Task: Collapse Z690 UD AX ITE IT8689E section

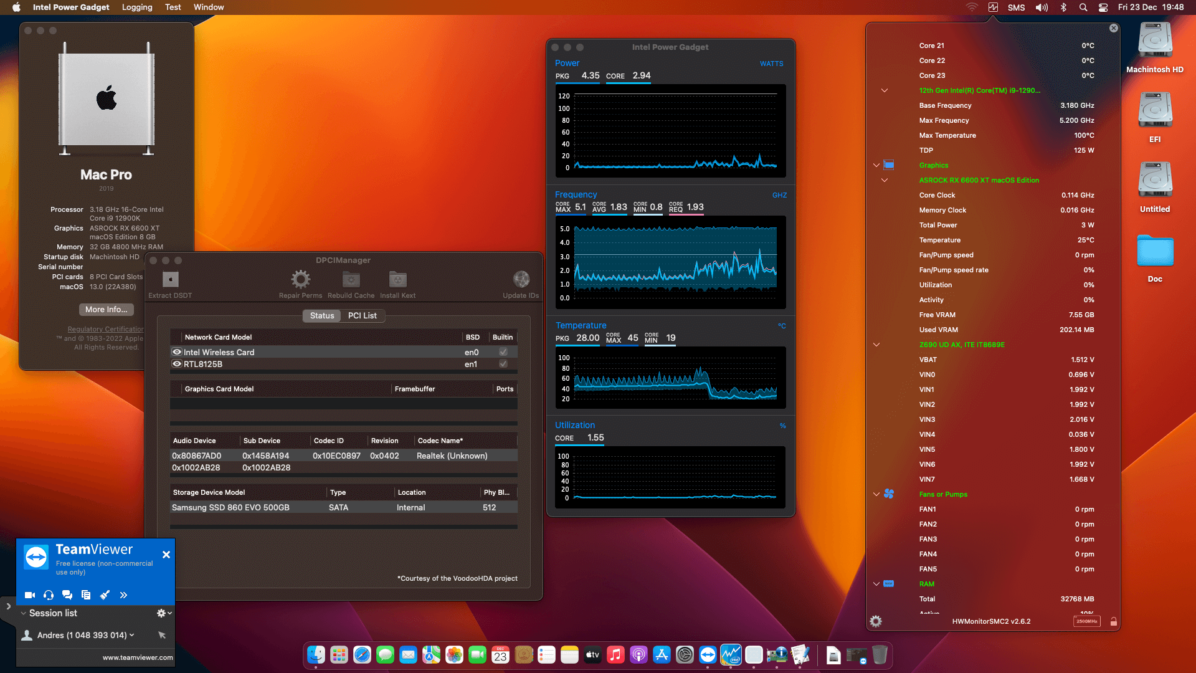Action: (876, 345)
